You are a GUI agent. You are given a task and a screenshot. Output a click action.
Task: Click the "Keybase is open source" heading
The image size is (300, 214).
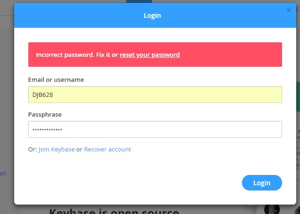(x=114, y=211)
